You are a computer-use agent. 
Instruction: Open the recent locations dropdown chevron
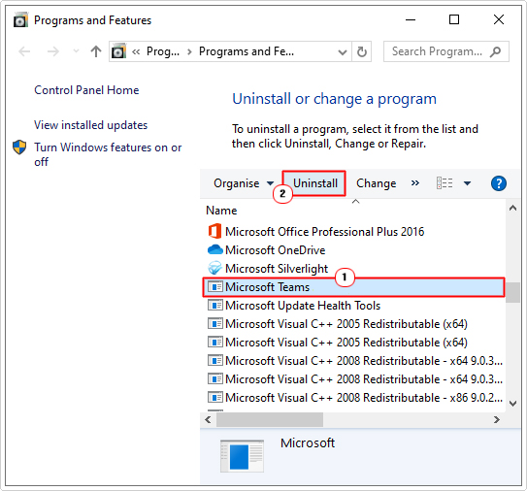(x=77, y=51)
